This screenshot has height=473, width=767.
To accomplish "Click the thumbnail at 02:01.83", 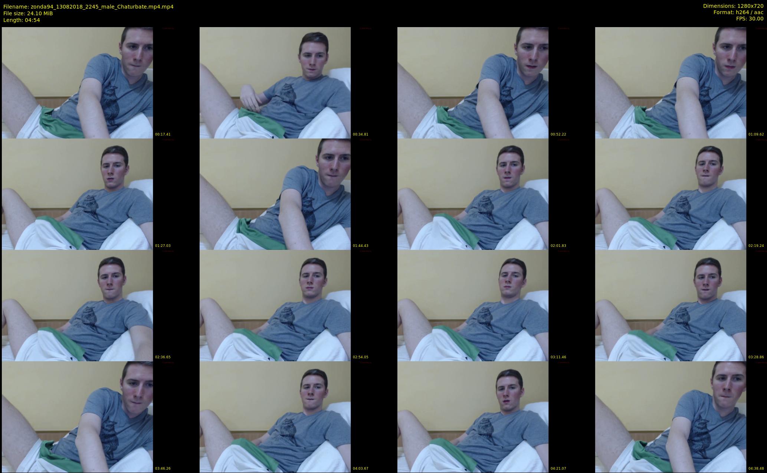I will (x=473, y=194).
